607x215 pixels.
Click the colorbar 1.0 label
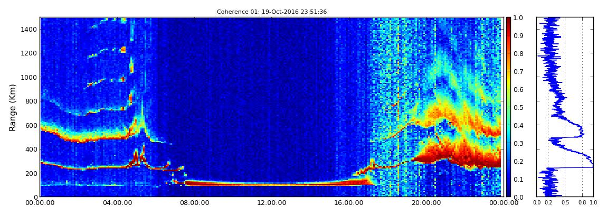[x=518, y=18]
